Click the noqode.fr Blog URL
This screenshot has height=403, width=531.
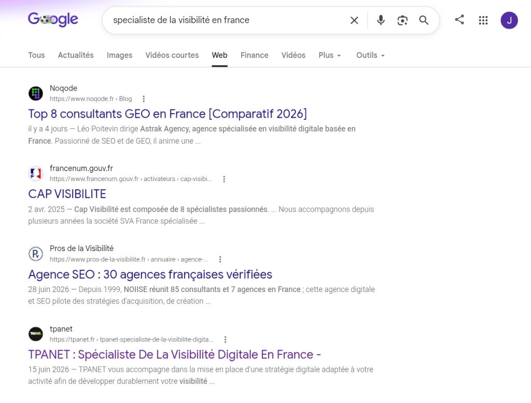pos(91,99)
